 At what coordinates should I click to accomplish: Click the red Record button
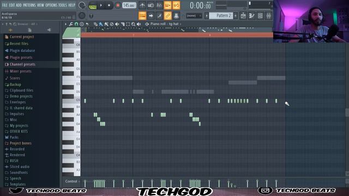[118, 5]
